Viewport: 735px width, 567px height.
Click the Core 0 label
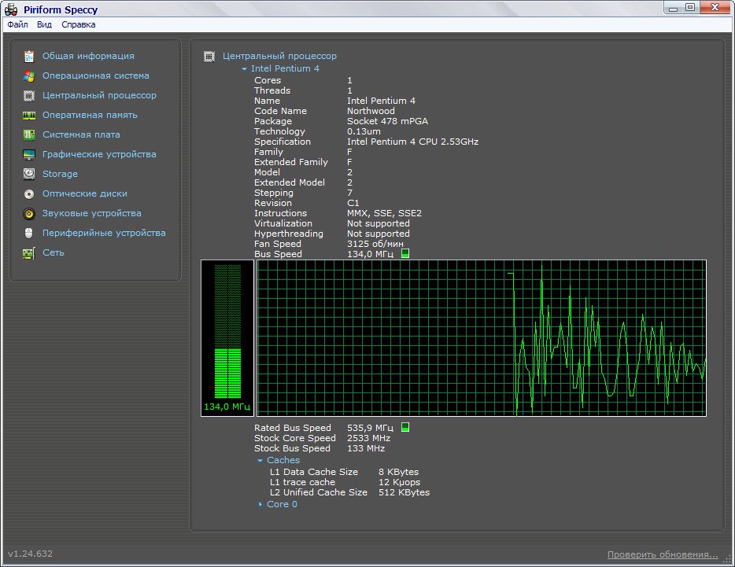pyautogui.click(x=282, y=504)
